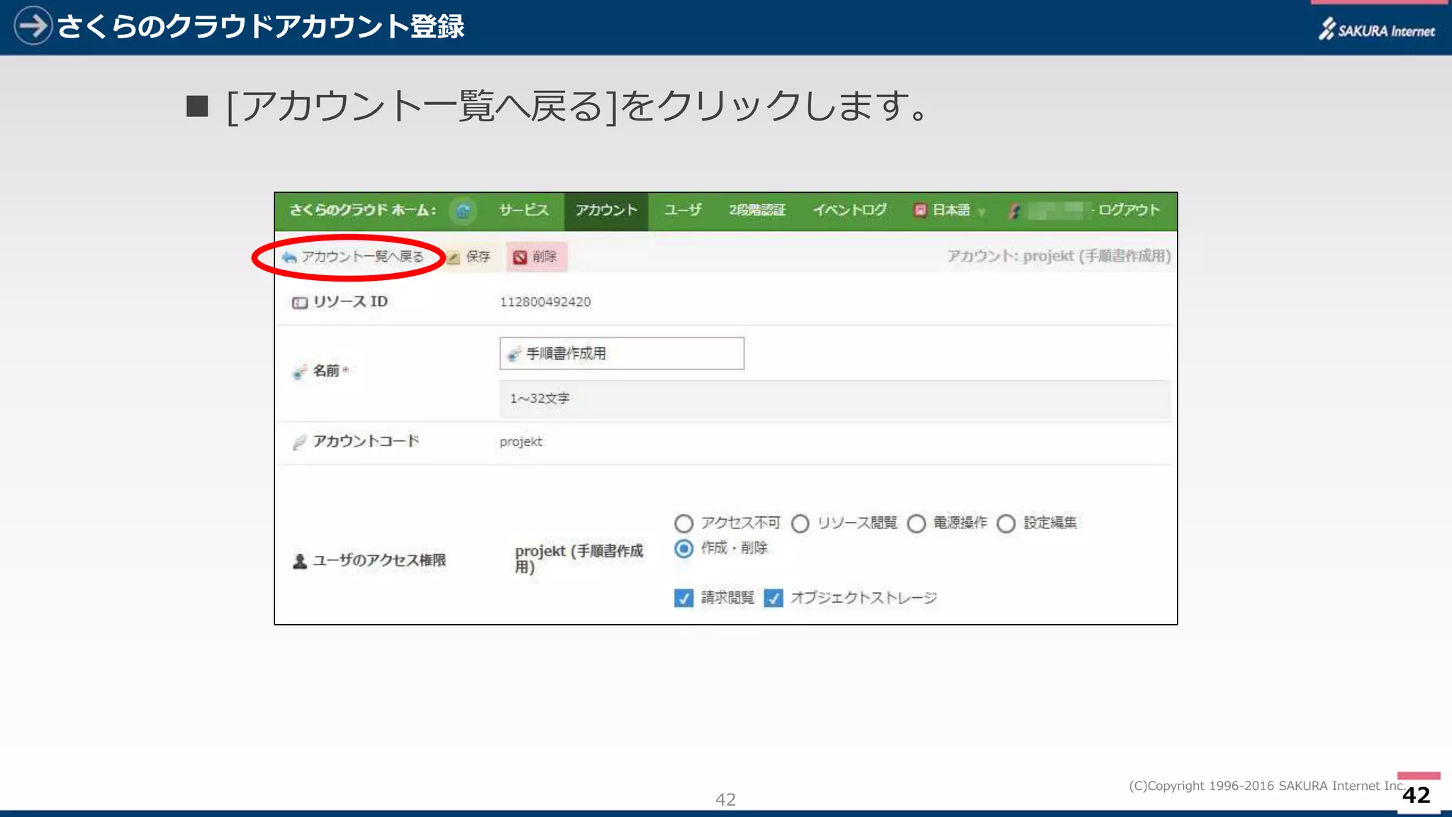Go to 2段階認証 settings
Viewport: 1452px width, 817px height.
click(757, 211)
